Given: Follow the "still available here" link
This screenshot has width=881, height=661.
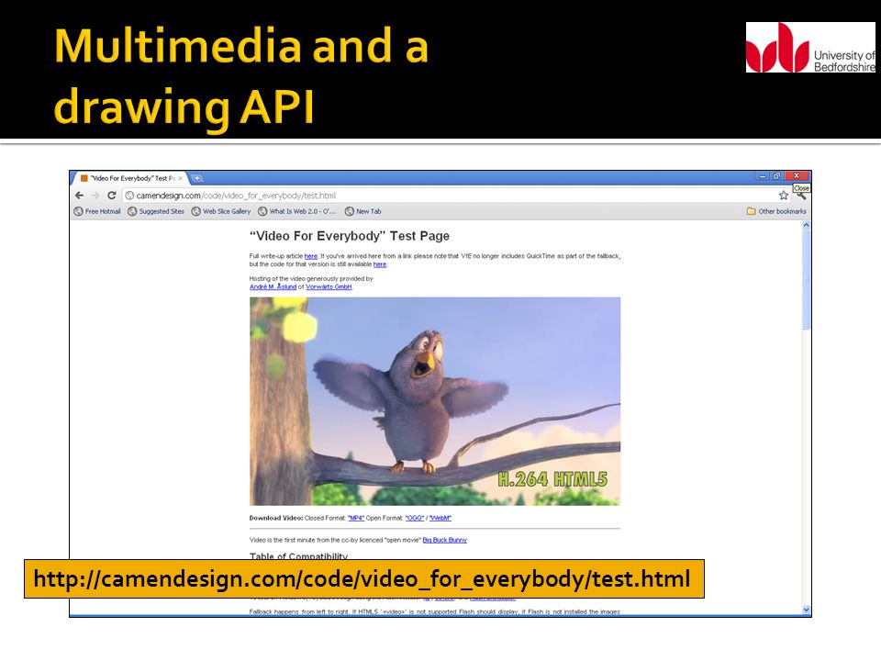Looking at the screenshot, I should point(380,264).
